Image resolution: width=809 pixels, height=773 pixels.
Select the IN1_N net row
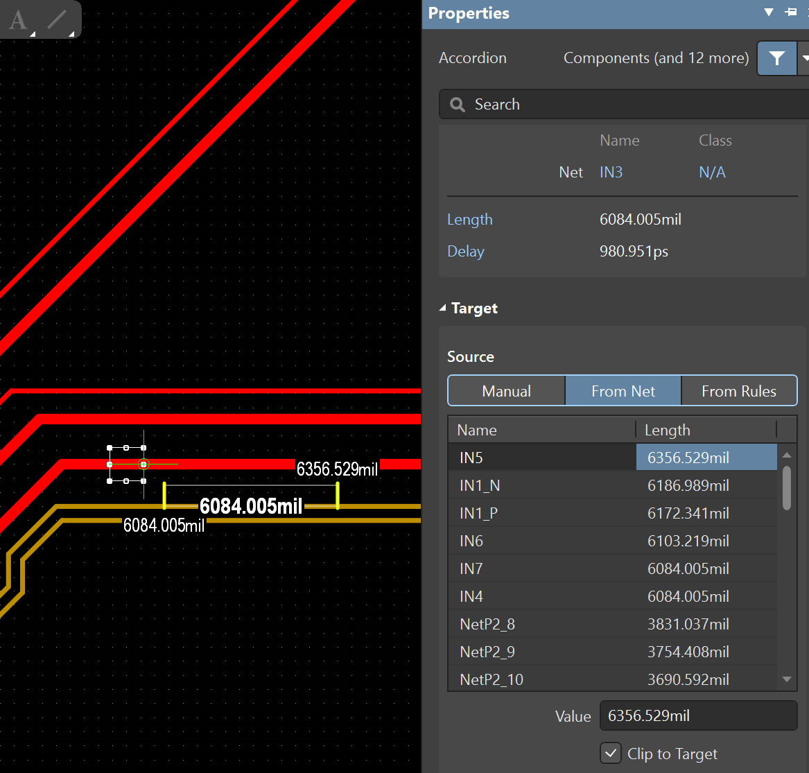(x=480, y=485)
